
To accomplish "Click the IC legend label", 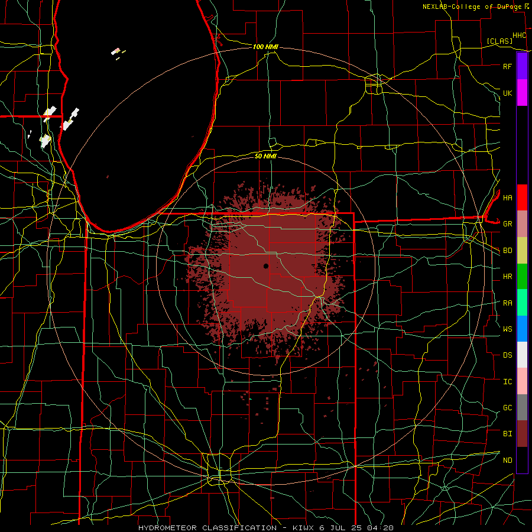I will (x=508, y=382).
